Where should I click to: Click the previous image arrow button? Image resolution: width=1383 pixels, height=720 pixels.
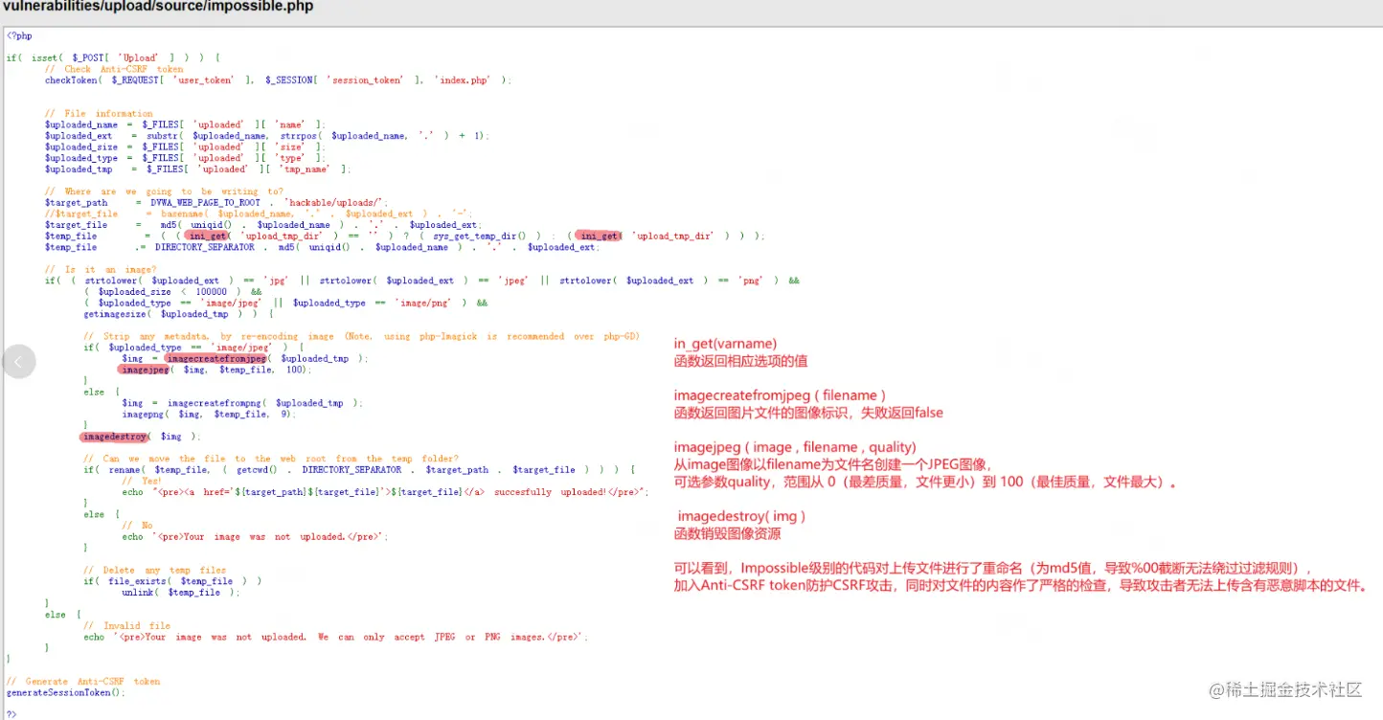coord(19,361)
